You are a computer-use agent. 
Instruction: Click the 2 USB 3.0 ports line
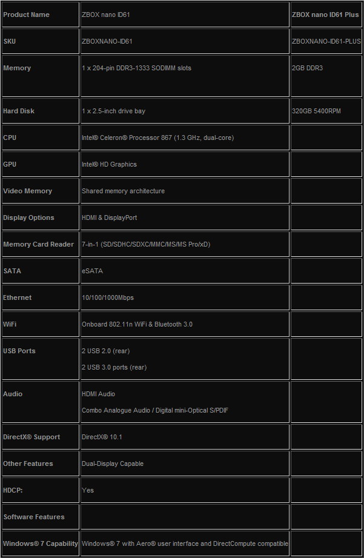point(114,367)
